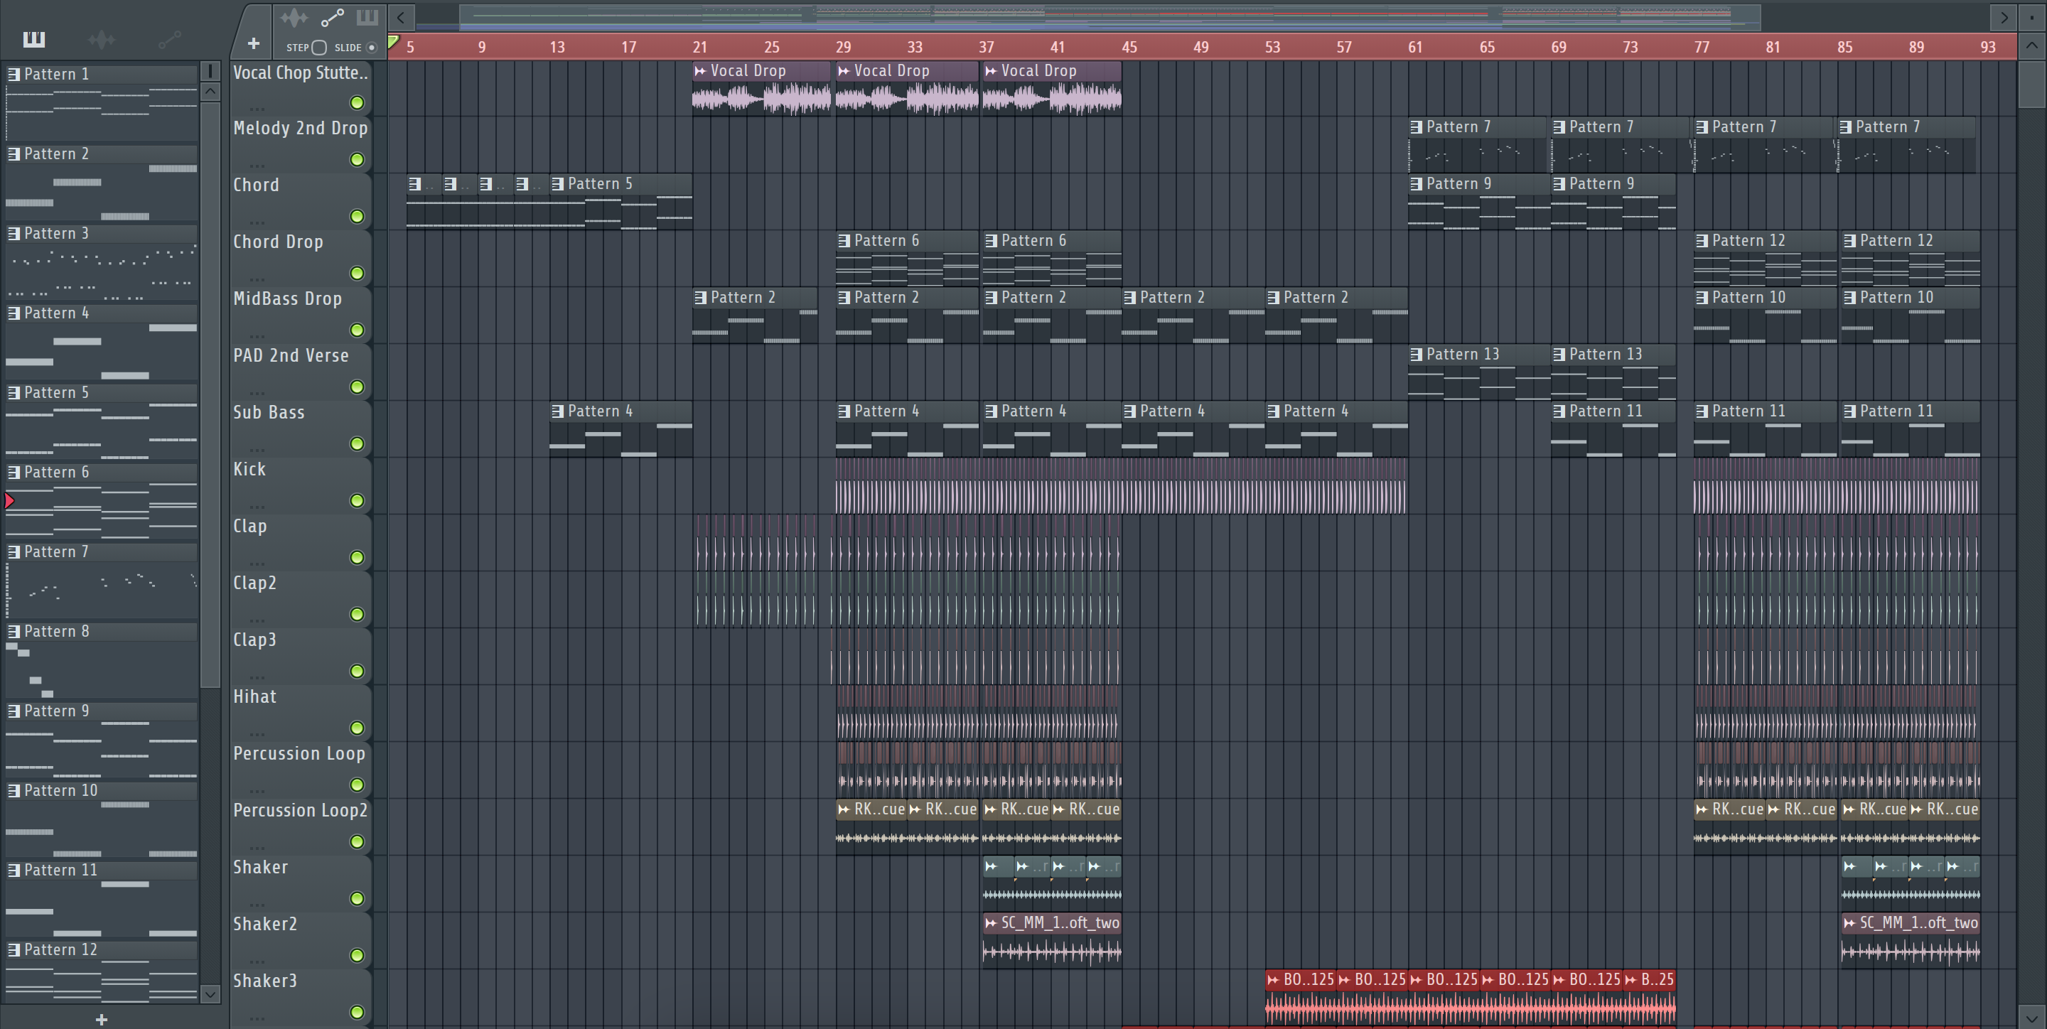Add new pattern with bottom plus button
Screen dimensions: 2047x1029
tap(101, 1020)
